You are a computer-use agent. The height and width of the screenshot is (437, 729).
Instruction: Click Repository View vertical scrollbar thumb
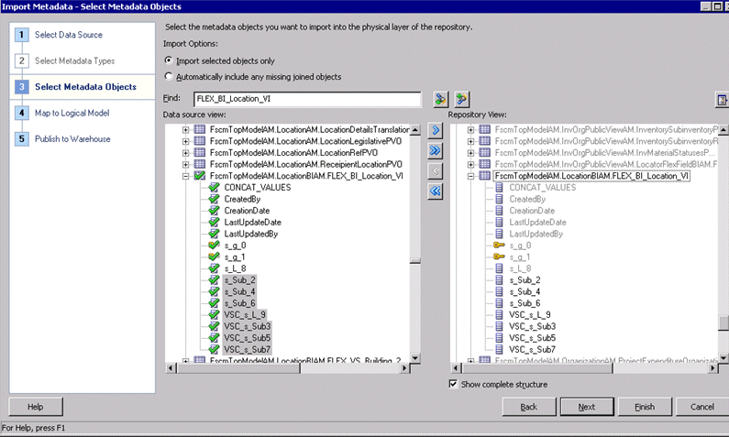pyautogui.click(x=723, y=323)
